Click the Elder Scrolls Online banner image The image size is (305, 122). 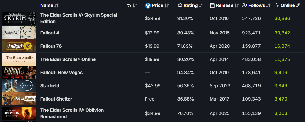pos(19,59)
